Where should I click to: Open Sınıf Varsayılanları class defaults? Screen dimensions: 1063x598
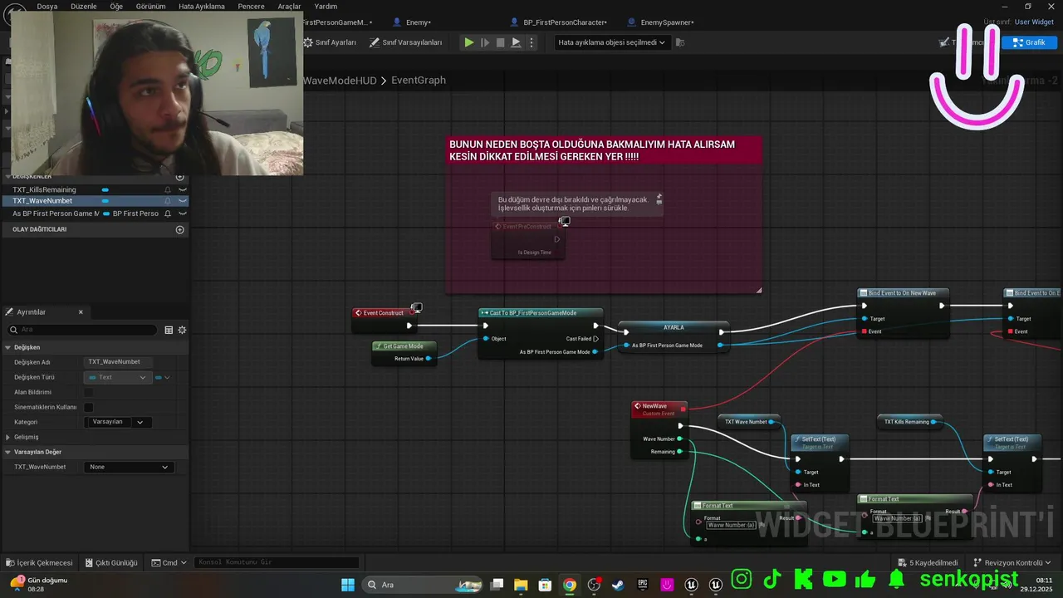(x=406, y=42)
